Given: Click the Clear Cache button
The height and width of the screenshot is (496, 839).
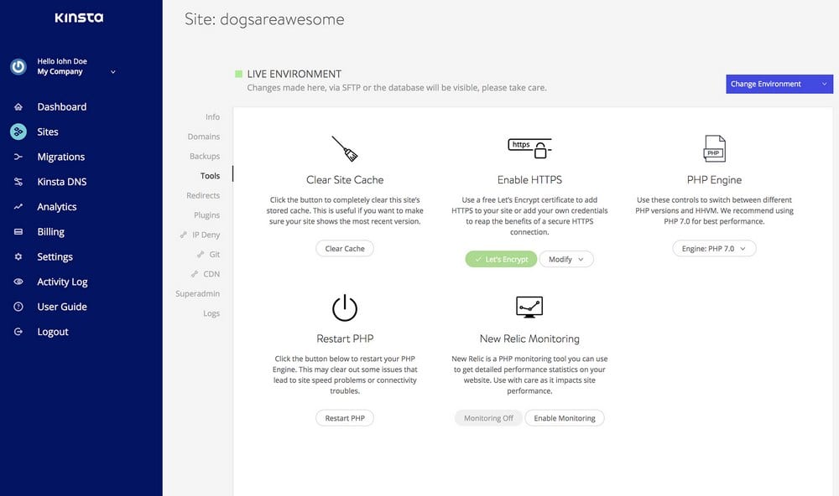Looking at the screenshot, I should coord(345,249).
